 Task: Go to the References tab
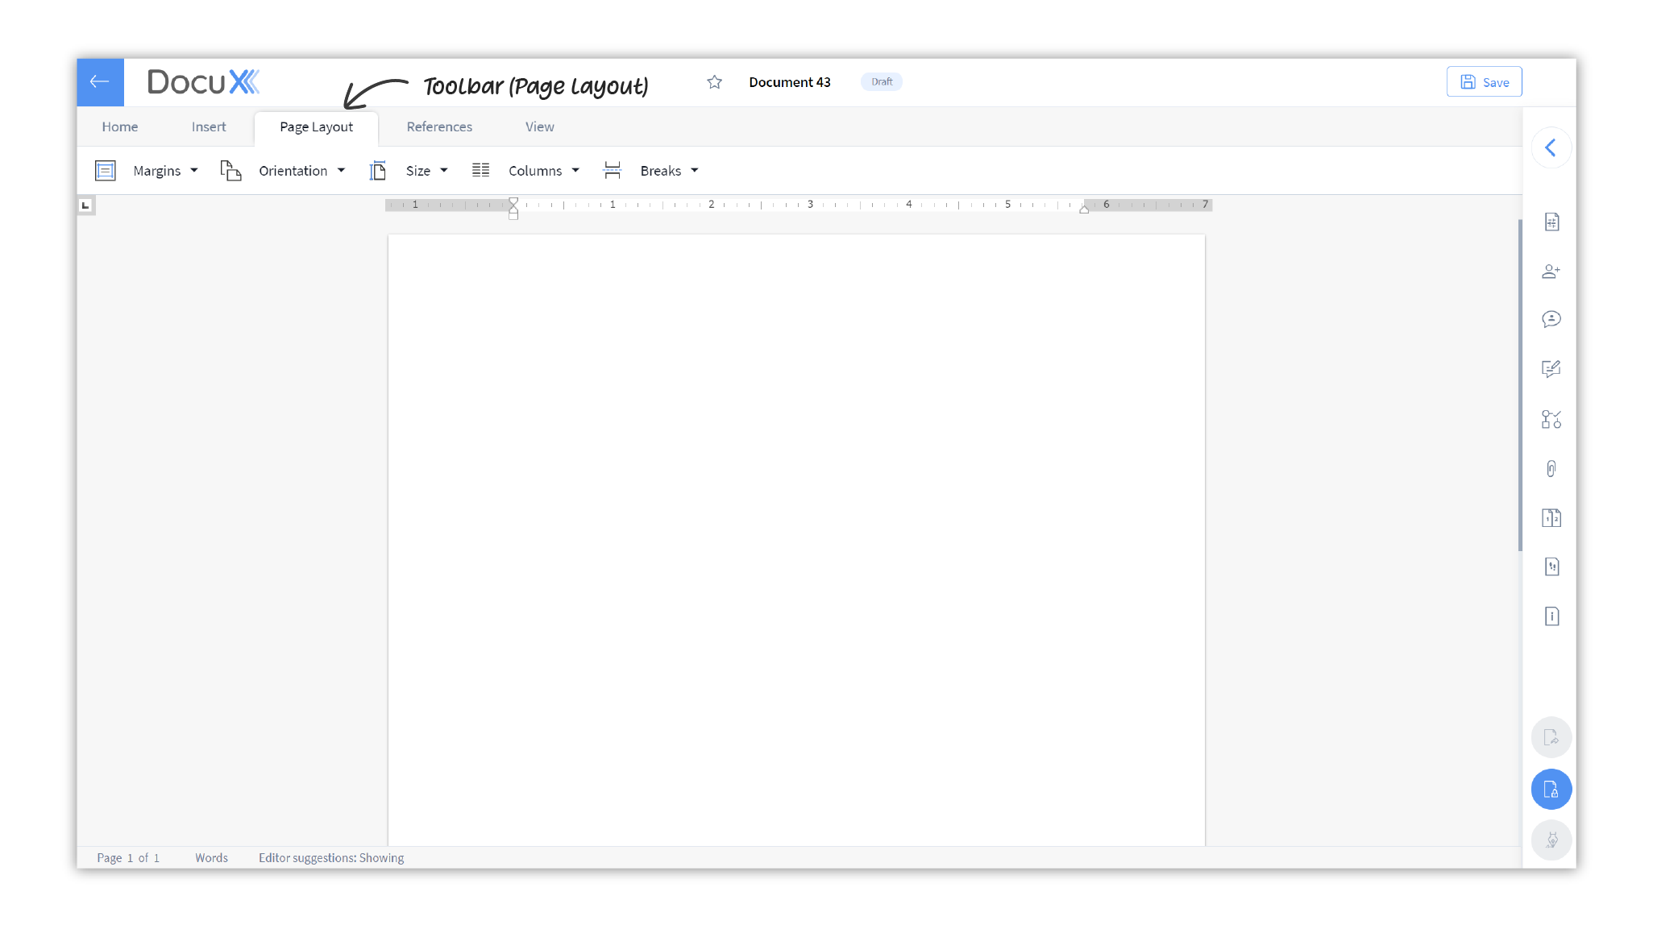[x=439, y=127]
